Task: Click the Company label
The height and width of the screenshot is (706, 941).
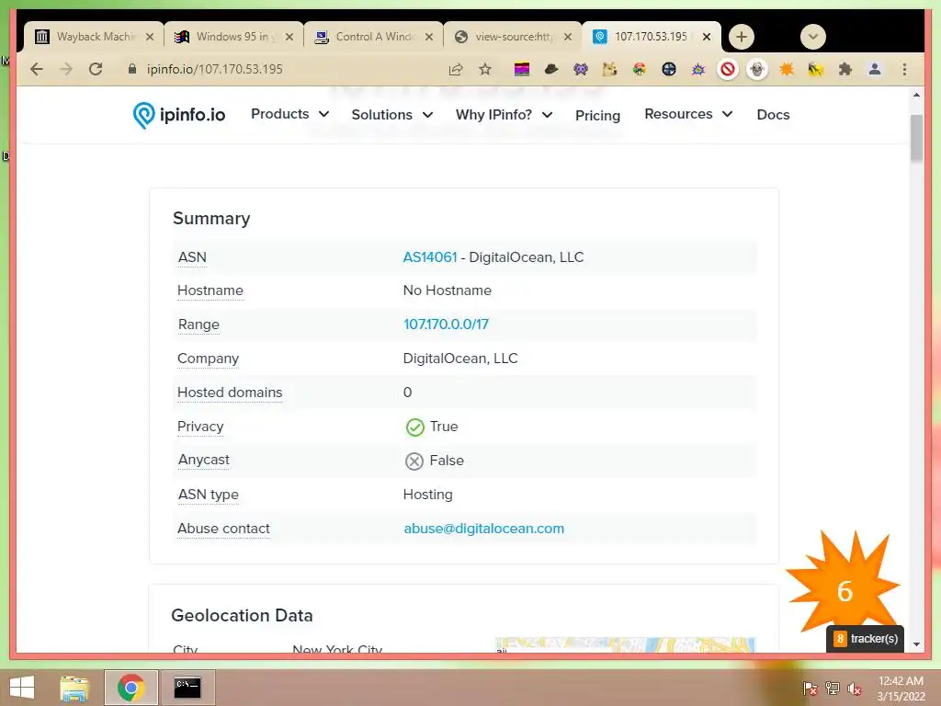Action: point(208,359)
